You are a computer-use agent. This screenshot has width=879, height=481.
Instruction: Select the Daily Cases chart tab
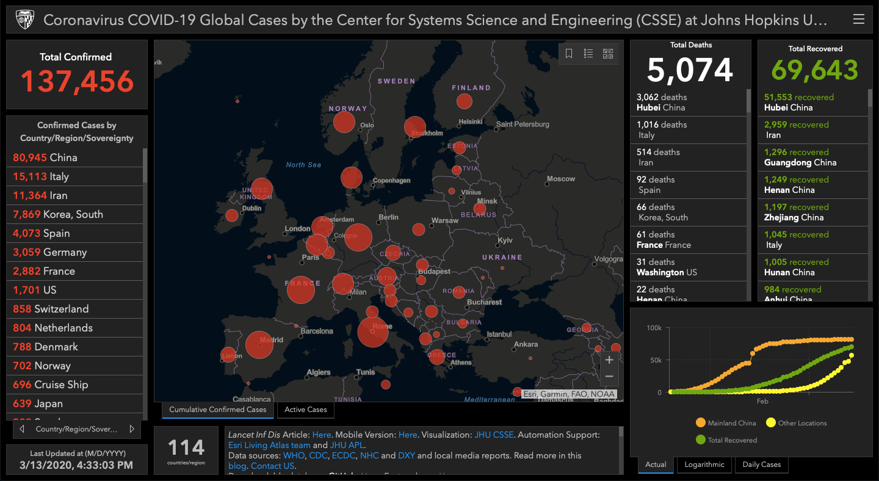761,465
